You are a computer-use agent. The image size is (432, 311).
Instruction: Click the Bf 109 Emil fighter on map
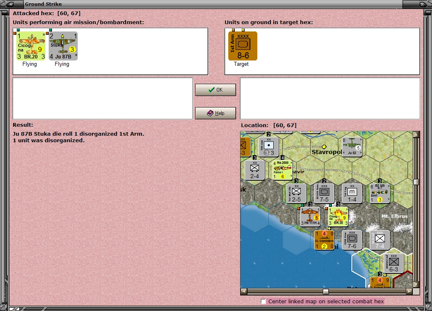coord(380,193)
